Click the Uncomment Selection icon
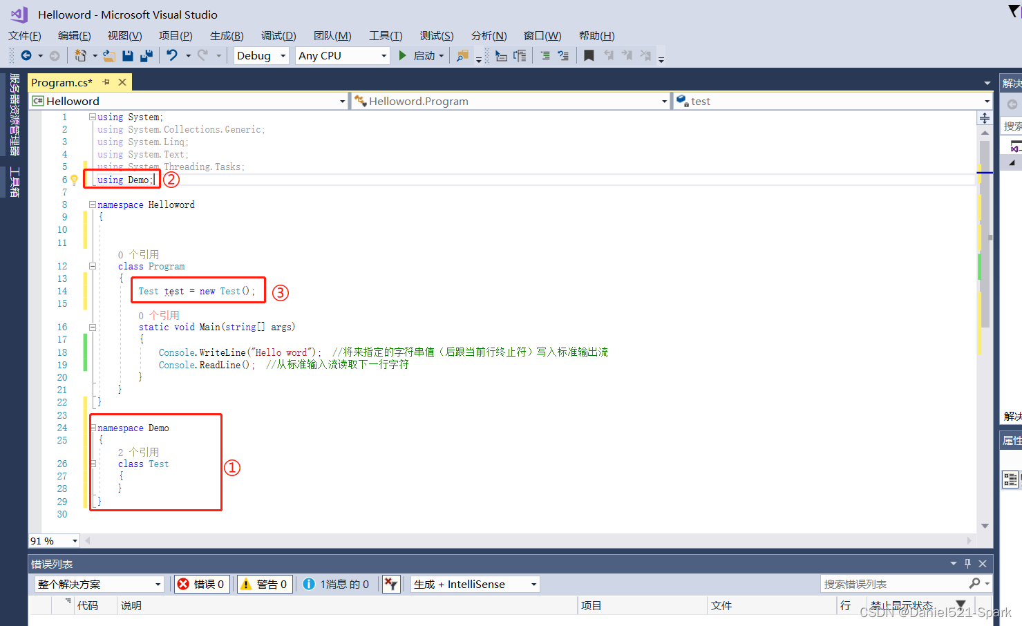This screenshot has width=1022, height=626. click(563, 55)
